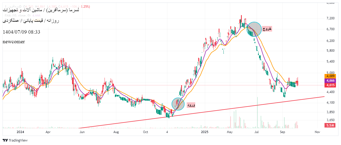341x145 pixels.
Task: Click the Nov label on time axis
Action: pyautogui.click(x=317, y=132)
